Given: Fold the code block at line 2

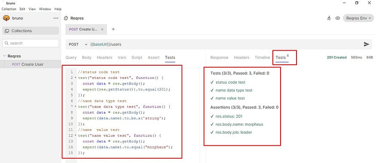Looking at the screenshot, I should coord(76,78).
